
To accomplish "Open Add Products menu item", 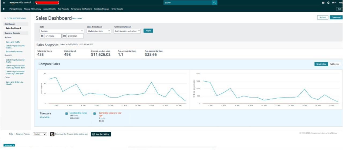I will pos(63,9).
